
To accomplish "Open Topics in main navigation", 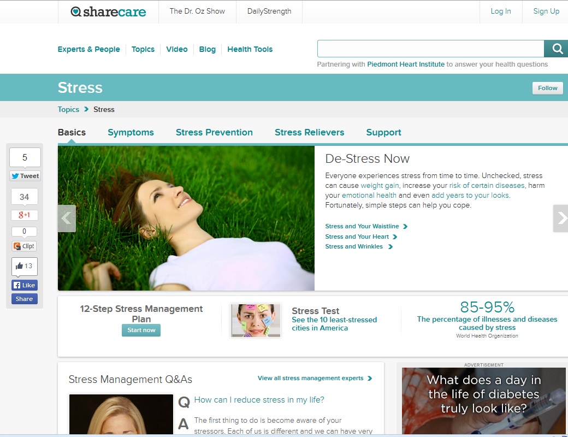I will pos(143,49).
